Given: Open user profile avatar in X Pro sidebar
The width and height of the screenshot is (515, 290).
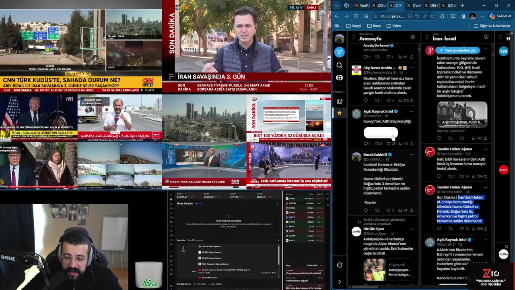Looking at the screenshot, I should coord(340,39).
